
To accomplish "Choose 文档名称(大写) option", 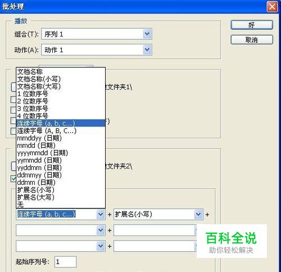I will tap(61, 87).
